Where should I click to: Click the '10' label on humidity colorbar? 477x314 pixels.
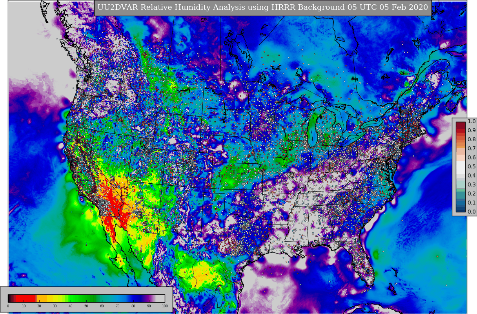[24, 306]
